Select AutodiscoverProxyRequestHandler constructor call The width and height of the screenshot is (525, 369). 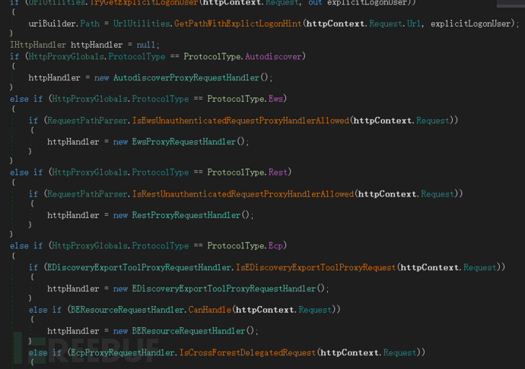coord(191,78)
